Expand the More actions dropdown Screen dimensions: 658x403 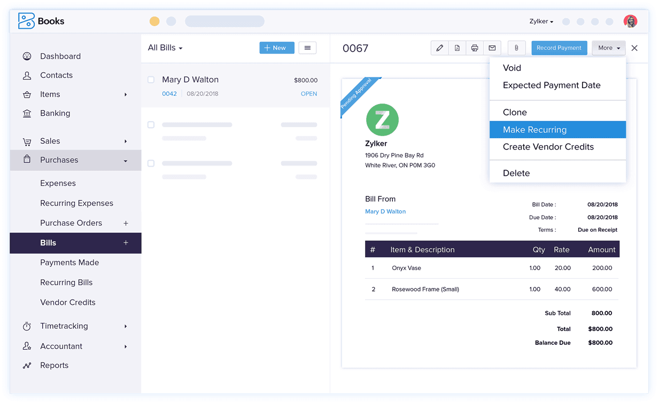point(608,48)
